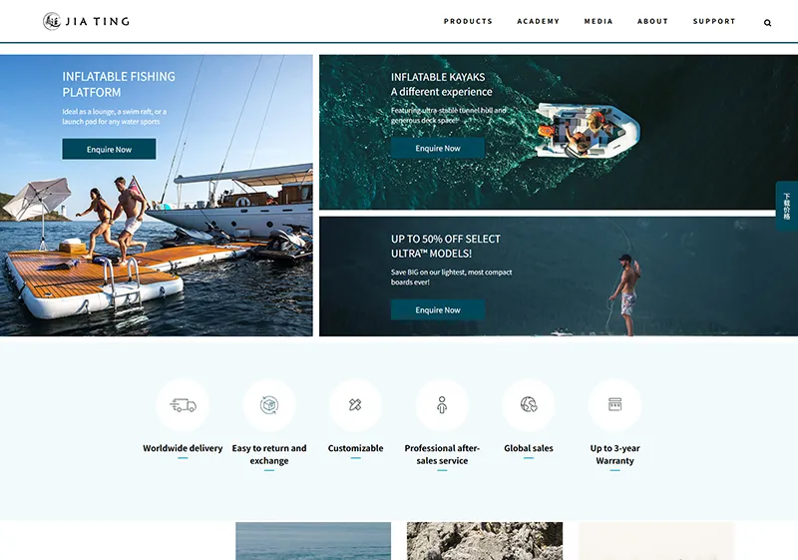Click Enquire Now for inflatable kayaks
Image resolution: width=798 pixels, height=560 pixels.
pos(438,148)
